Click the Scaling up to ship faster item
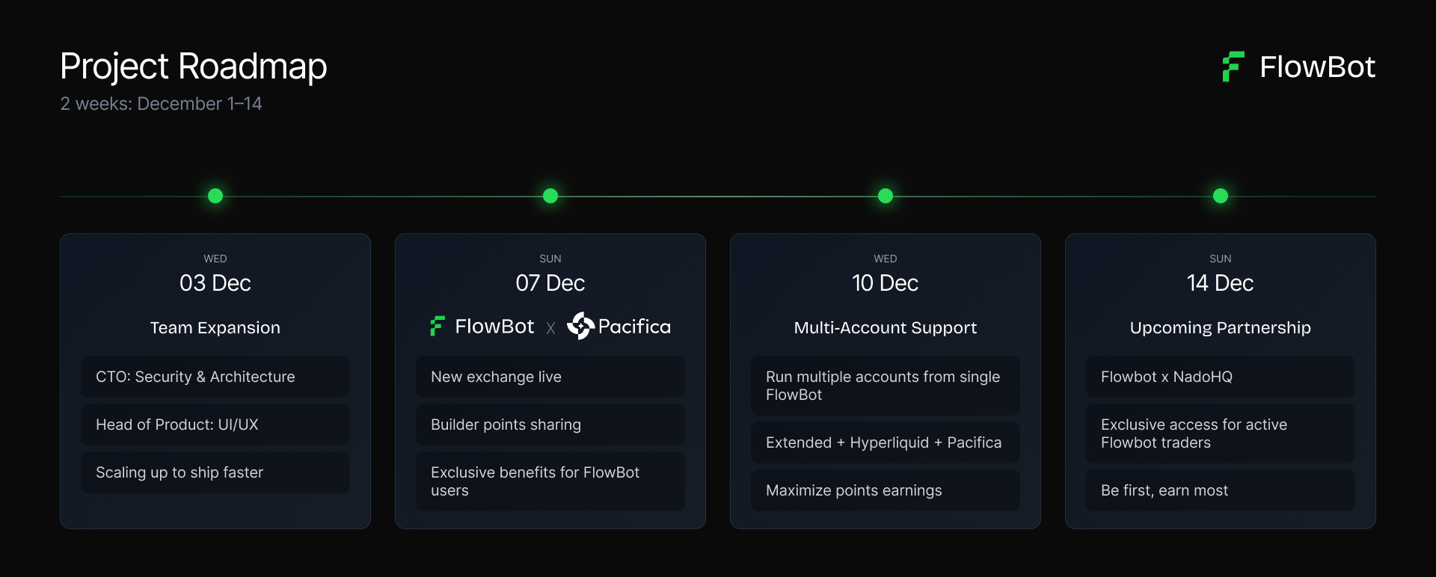 click(215, 472)
